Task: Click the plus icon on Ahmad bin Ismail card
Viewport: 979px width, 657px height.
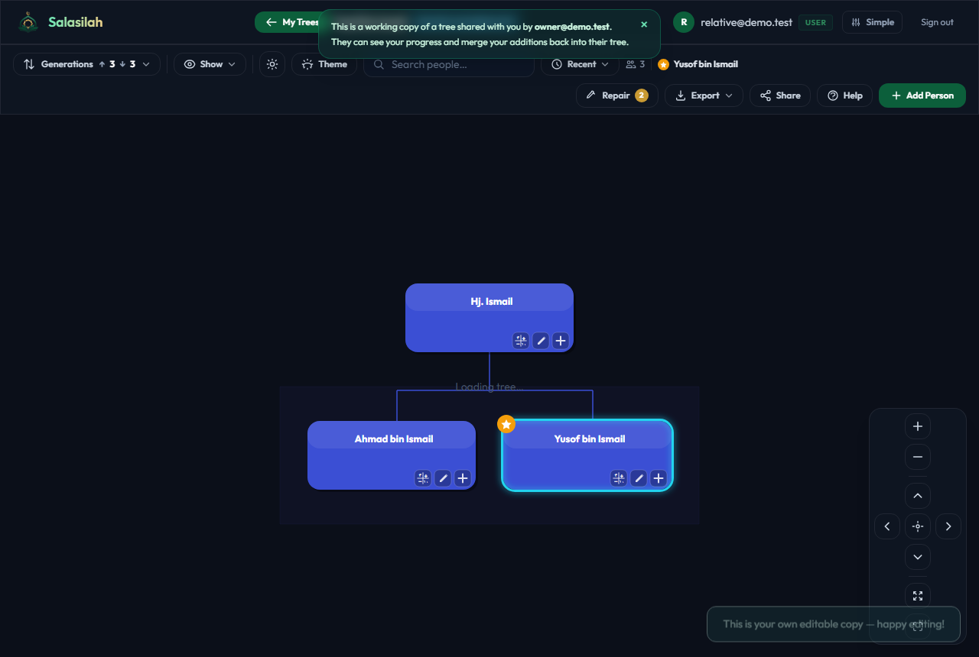Action: 463,478
